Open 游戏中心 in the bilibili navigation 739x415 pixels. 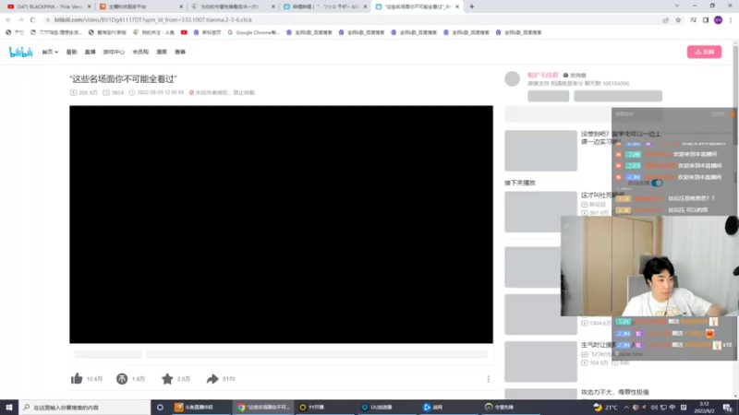click(x=114, y=52)
